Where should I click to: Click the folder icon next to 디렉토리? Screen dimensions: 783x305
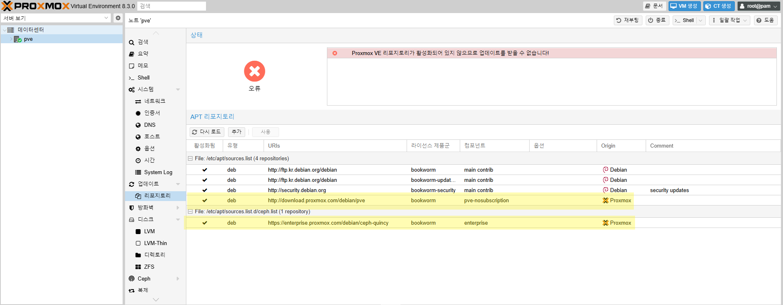tap(138, 255)
